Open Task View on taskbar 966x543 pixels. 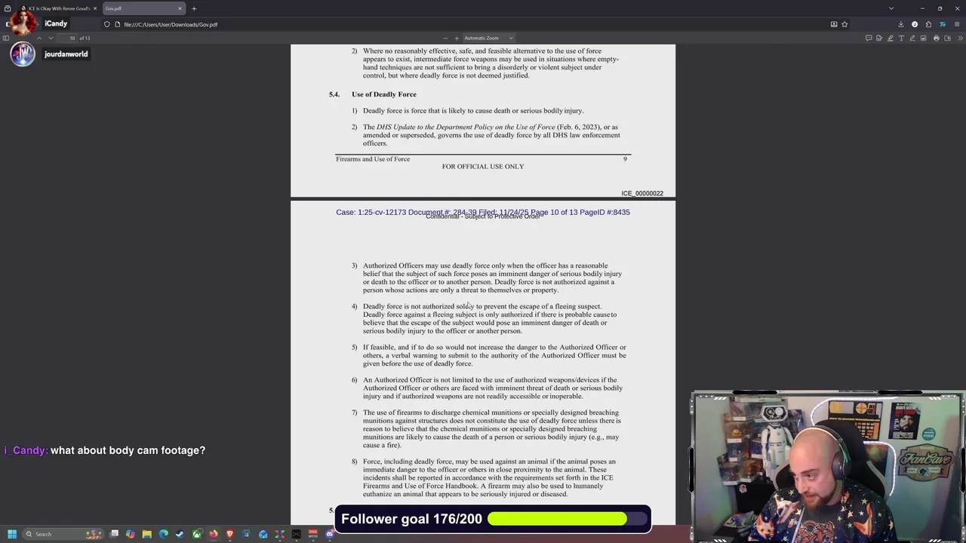114,534
